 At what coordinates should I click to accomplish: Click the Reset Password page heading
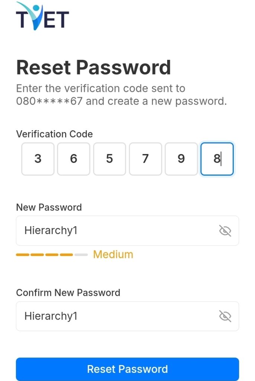click(93, 67)
